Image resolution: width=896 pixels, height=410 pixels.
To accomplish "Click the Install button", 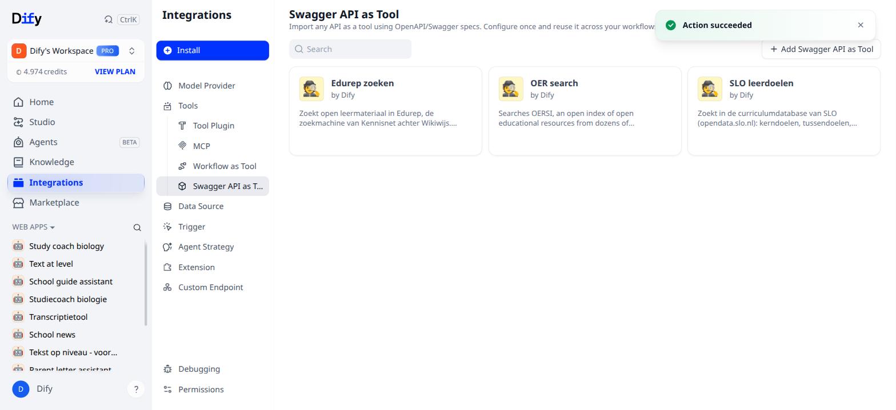I will coord(213,50).
